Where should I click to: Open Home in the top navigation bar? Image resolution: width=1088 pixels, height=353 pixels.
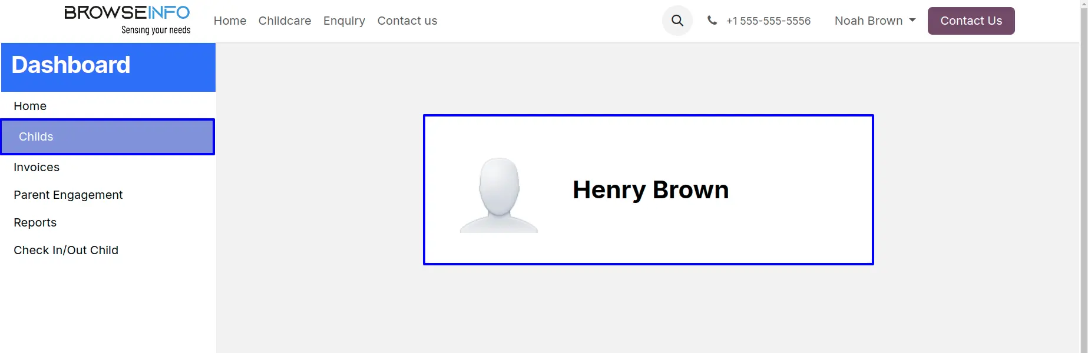[x=230, y=21]
